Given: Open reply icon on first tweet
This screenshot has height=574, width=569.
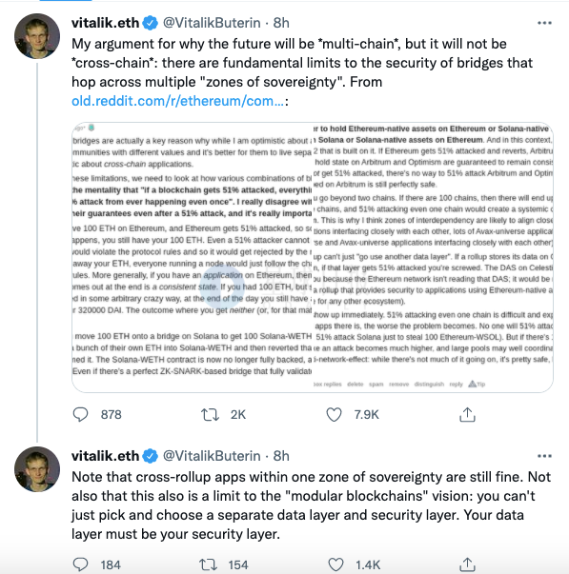Looking at the screenshot, I should coord(80,414).
